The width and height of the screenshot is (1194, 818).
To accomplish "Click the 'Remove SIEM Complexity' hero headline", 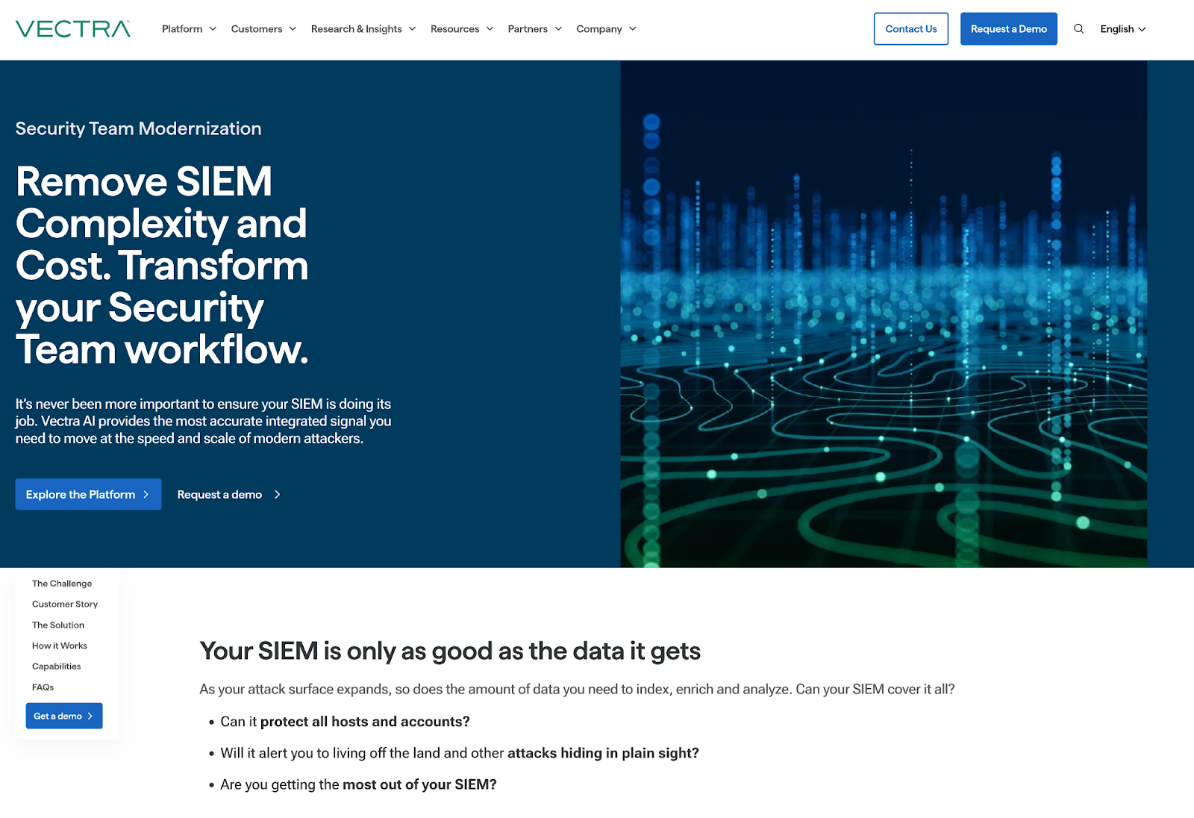I will tap(162, 266).
